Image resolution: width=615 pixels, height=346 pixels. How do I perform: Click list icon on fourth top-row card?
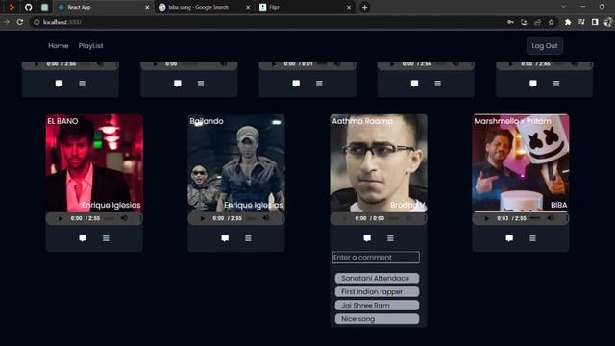coord(438,84)
